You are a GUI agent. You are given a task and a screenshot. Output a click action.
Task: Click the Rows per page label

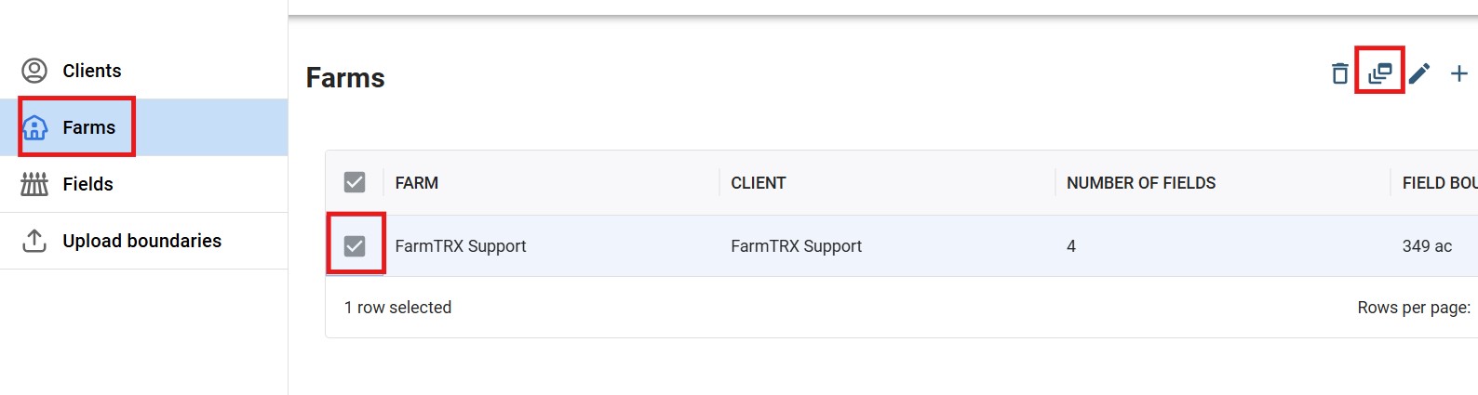pos(1414,308)
